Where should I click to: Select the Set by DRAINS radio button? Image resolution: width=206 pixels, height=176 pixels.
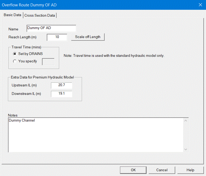pos(15,54)
